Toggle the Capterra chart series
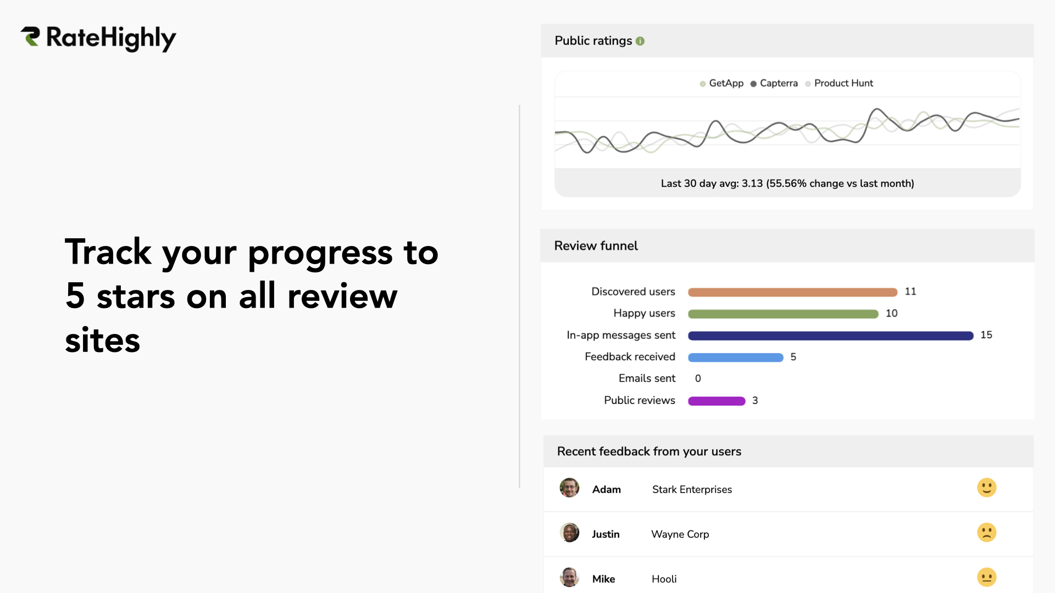 click(774, 83)
